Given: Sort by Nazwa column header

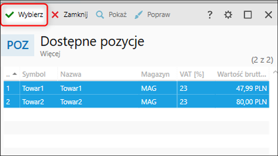Looking at the screenshot, I should [71, 74].
